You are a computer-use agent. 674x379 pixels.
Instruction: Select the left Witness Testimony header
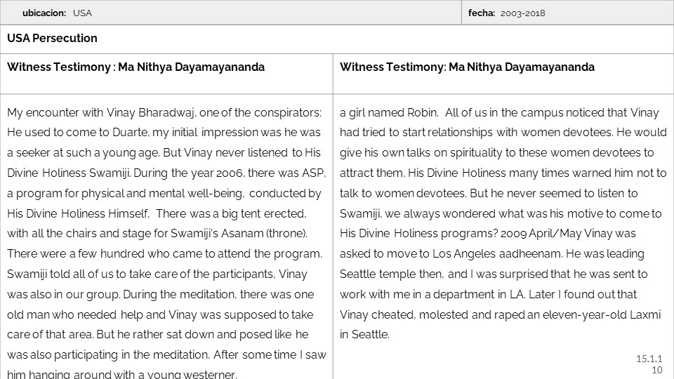[136, 67]
